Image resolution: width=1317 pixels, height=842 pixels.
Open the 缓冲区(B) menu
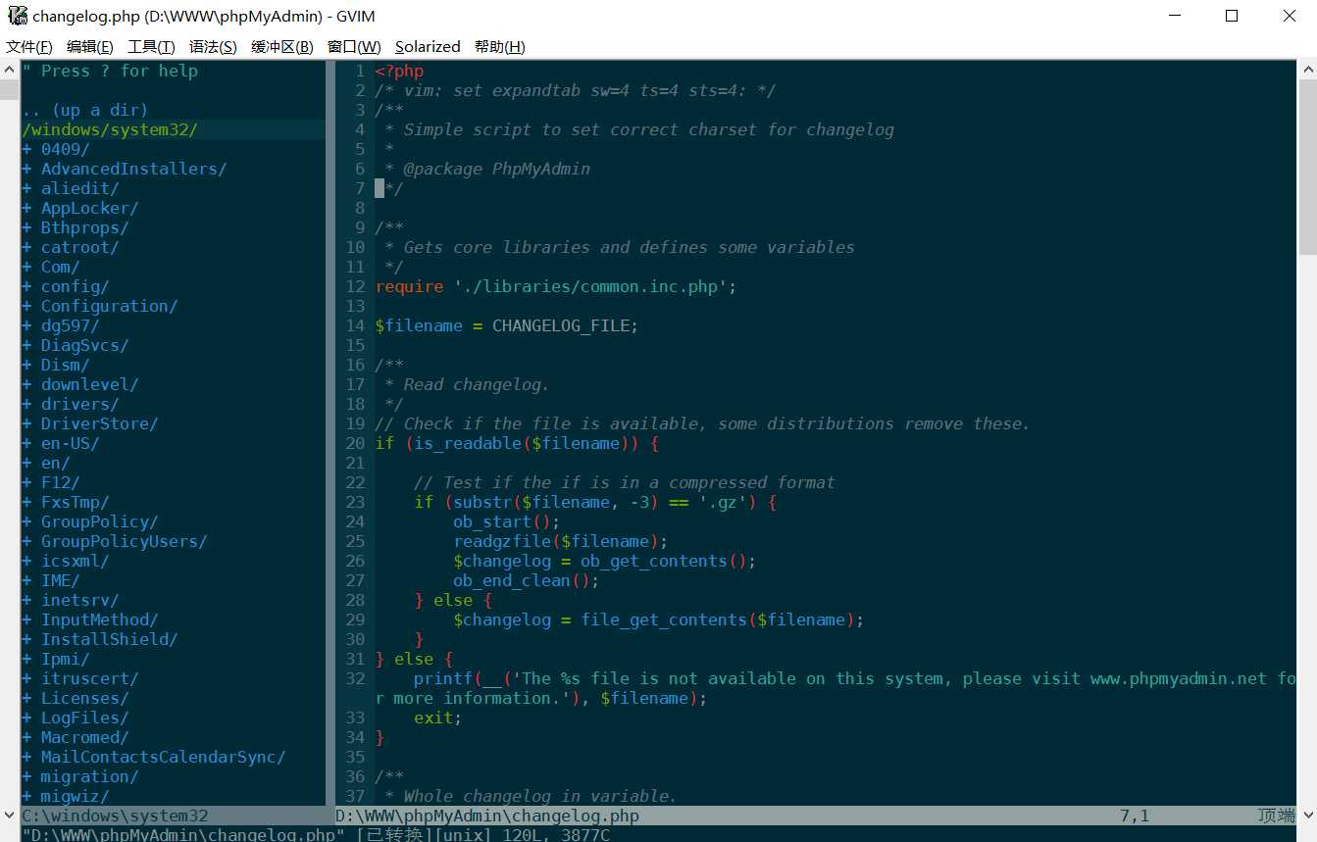tap(282, 46)
